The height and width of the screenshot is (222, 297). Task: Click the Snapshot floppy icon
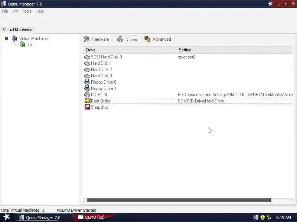coord(87,107)
